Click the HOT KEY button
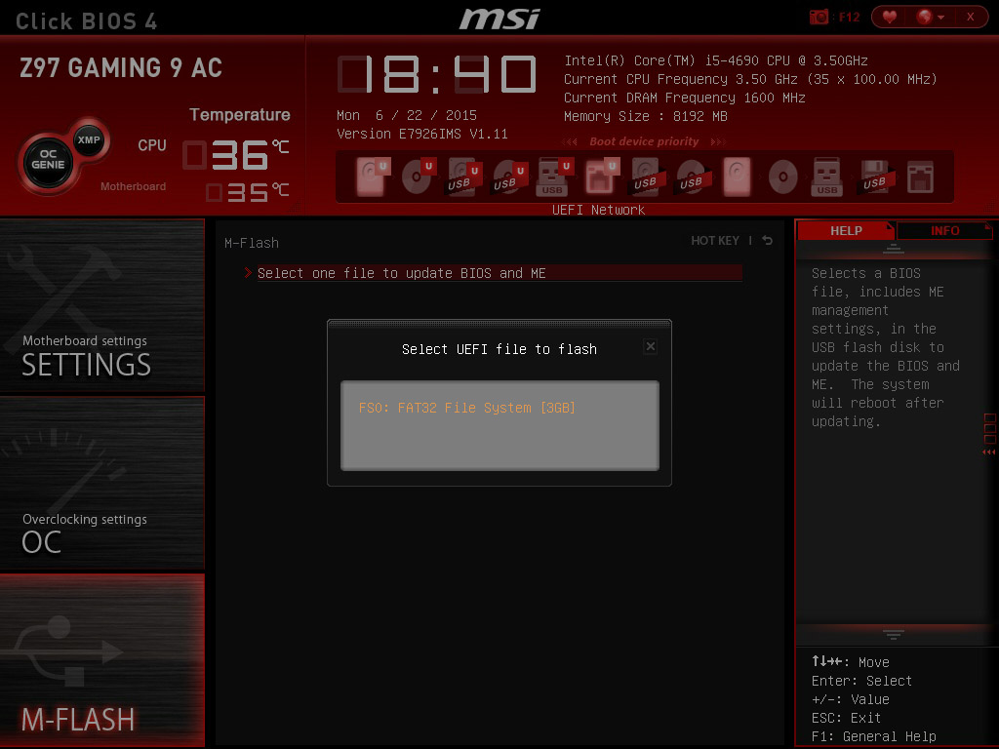Screen dimensions: 999x749 (715, 241)
